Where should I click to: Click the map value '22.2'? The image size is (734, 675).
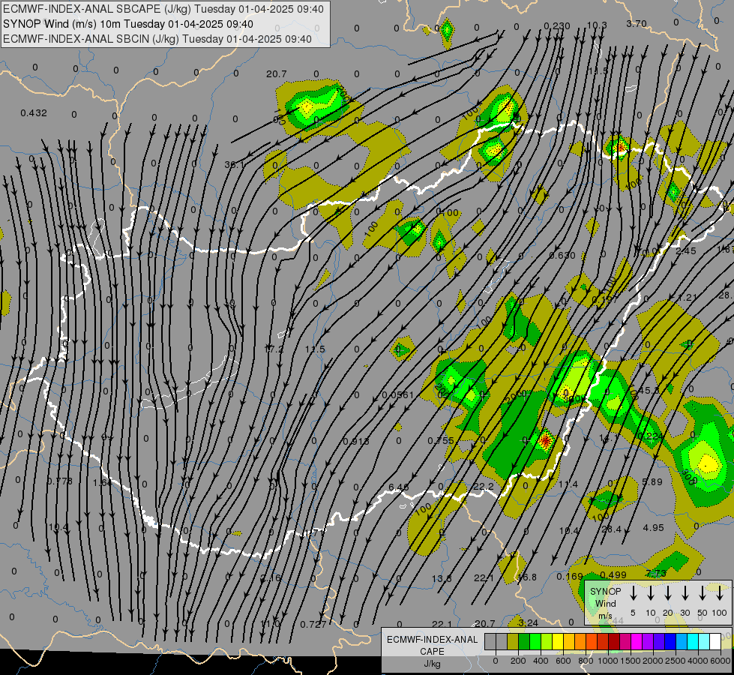[483, 487]
